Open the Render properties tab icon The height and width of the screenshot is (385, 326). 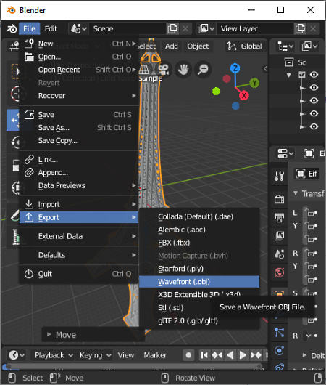point(279,199)
